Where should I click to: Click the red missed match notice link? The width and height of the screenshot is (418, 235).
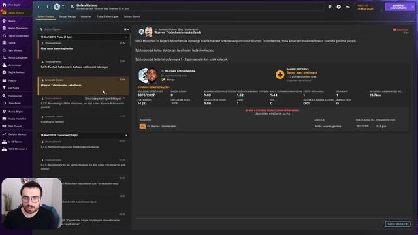pos(272,110)
